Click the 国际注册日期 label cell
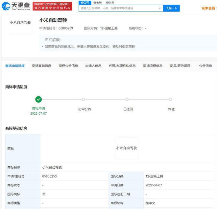 pyautogui.click(x=126, y=194)
